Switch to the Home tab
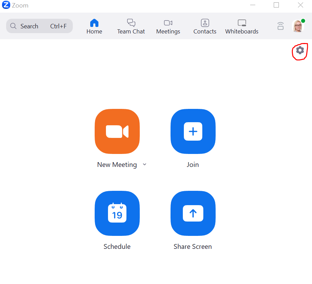Image resolution: width=312 pixels, height=284 pixels. pos(94,26)
